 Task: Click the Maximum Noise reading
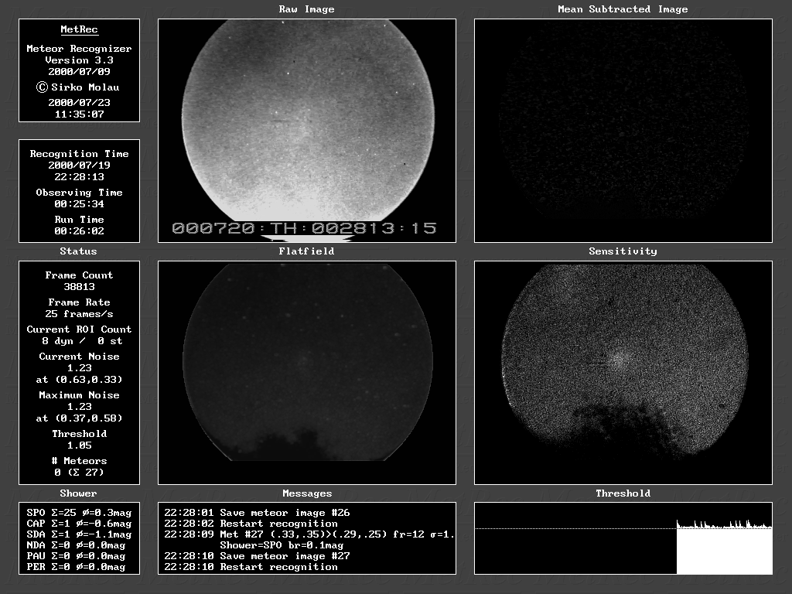coord(79,407)
